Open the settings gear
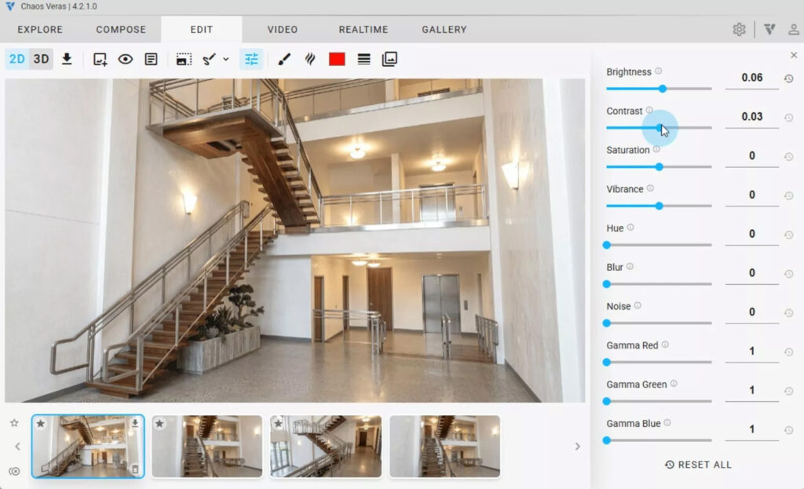Viewport: 804px width, 489px height. click(739, 28)
